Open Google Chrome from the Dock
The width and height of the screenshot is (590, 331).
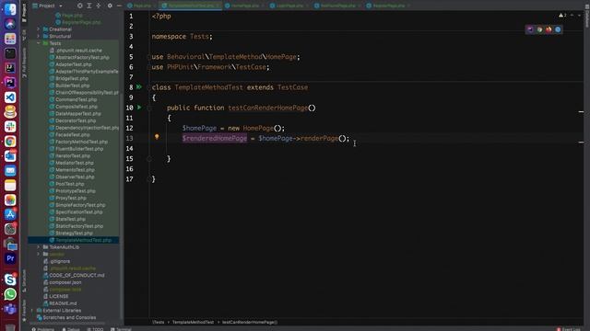tap(10, 141)
